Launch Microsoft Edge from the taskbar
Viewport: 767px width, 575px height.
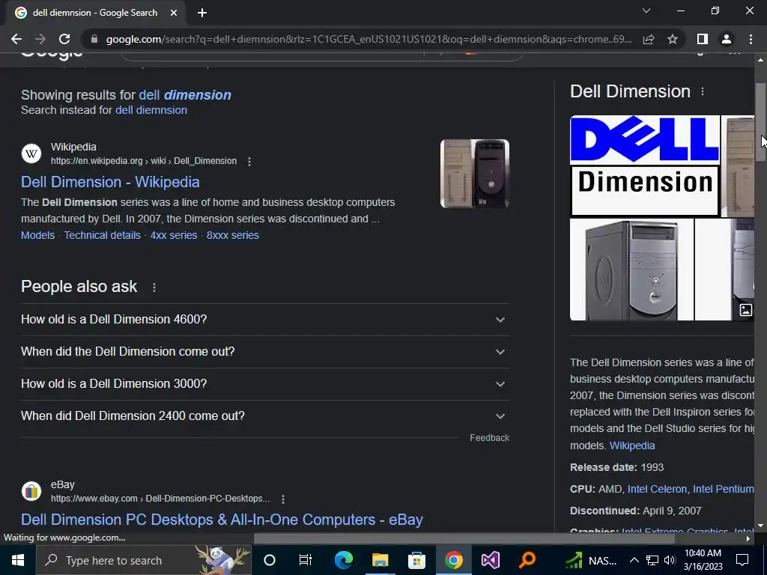point(343,560)
